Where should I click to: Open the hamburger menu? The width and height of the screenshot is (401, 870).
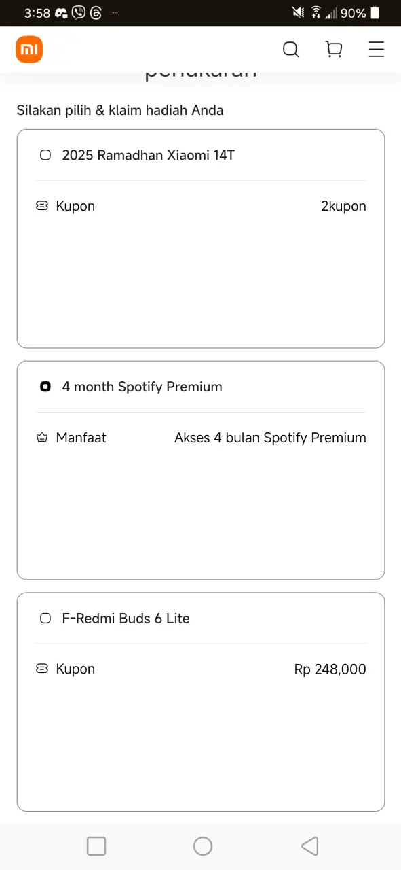point(377,50)
